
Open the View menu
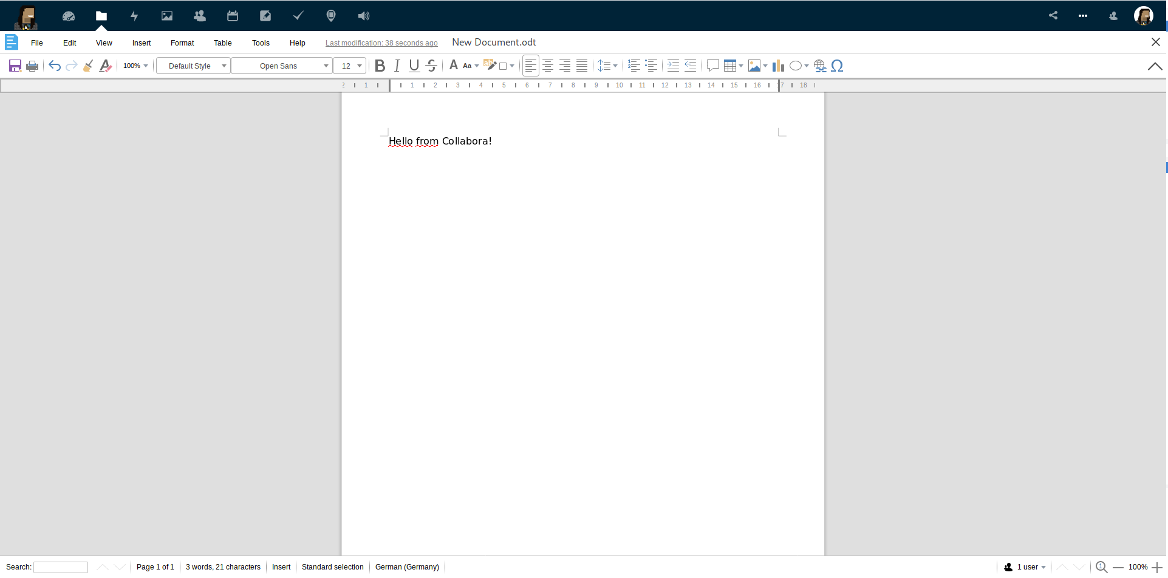click(104, 42)
